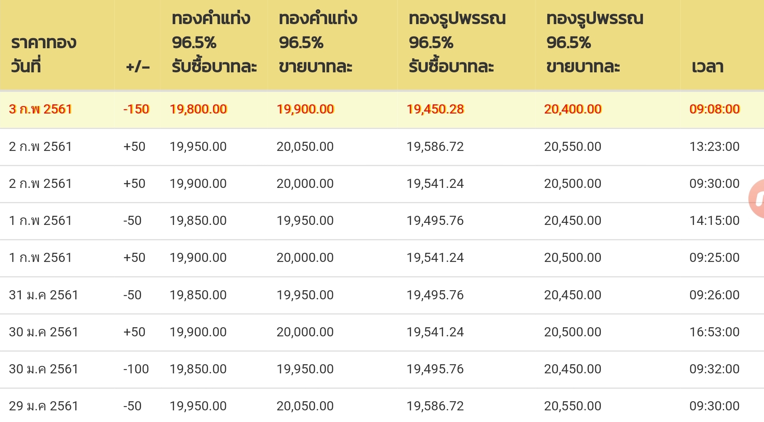Click the 29 ม.ค 2561 date cell
Screen dimensions: 764x422
click(x=44, y=406)
